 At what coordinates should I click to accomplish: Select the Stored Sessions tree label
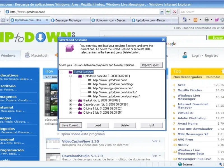pos(83,72)
